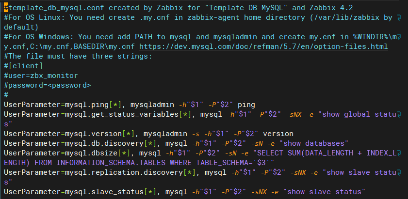Click the lone '#' comment line below password
This screenshot has height=199, width=408.
click(x=6, y=95)
